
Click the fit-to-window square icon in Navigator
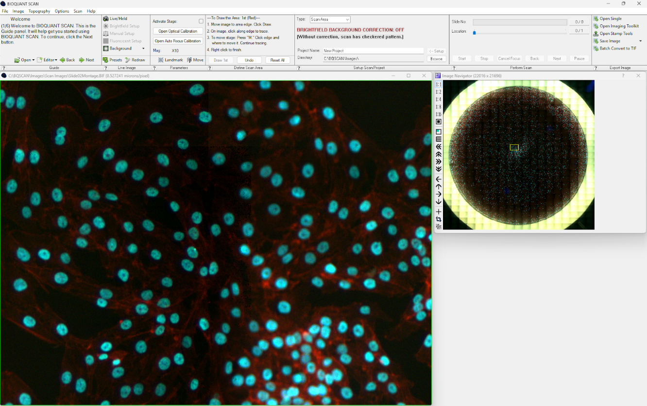438,122
